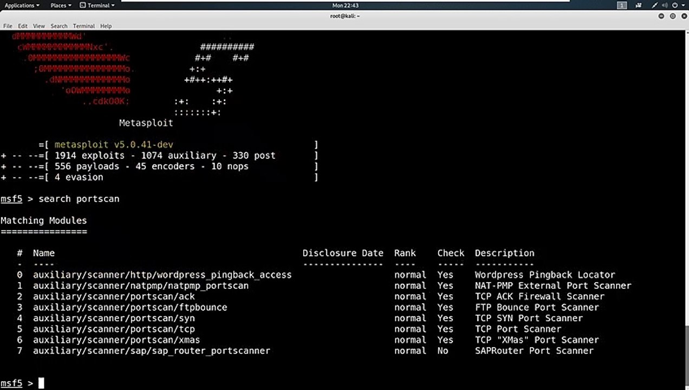Click 'FTP Bounce Port Scanner' description
689x390 pixels.
[x=537, y=307]
